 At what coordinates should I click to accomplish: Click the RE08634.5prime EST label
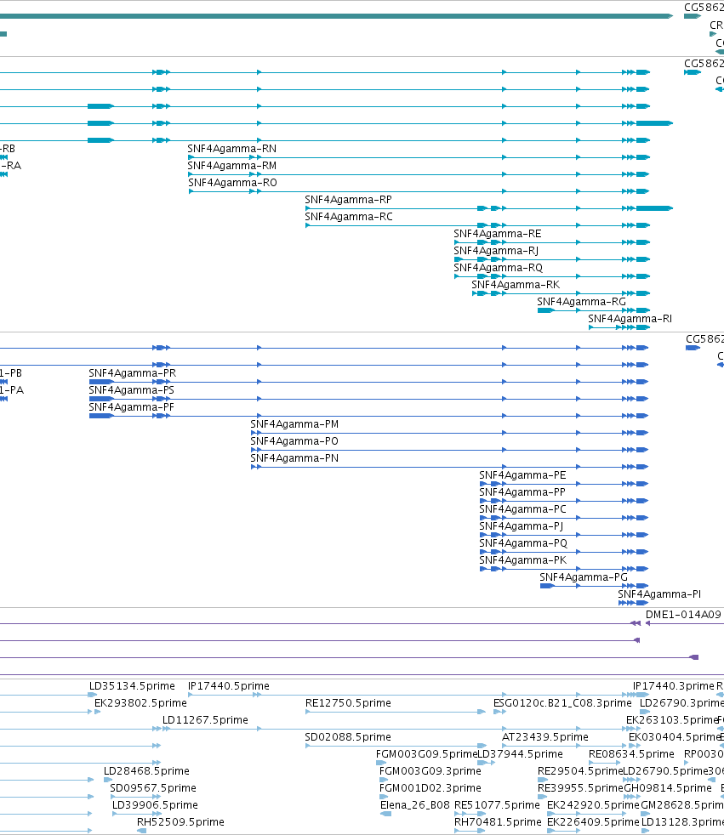(x=631, y=754)
